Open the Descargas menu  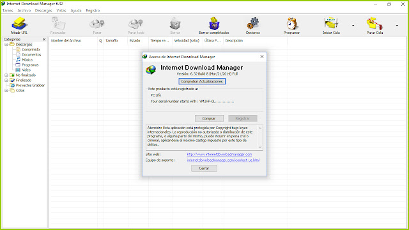click(x=43, y=11)
